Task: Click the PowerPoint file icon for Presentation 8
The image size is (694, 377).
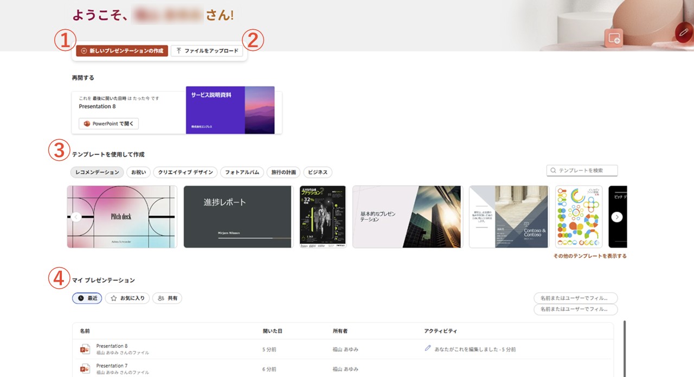Action: point(85,349)
